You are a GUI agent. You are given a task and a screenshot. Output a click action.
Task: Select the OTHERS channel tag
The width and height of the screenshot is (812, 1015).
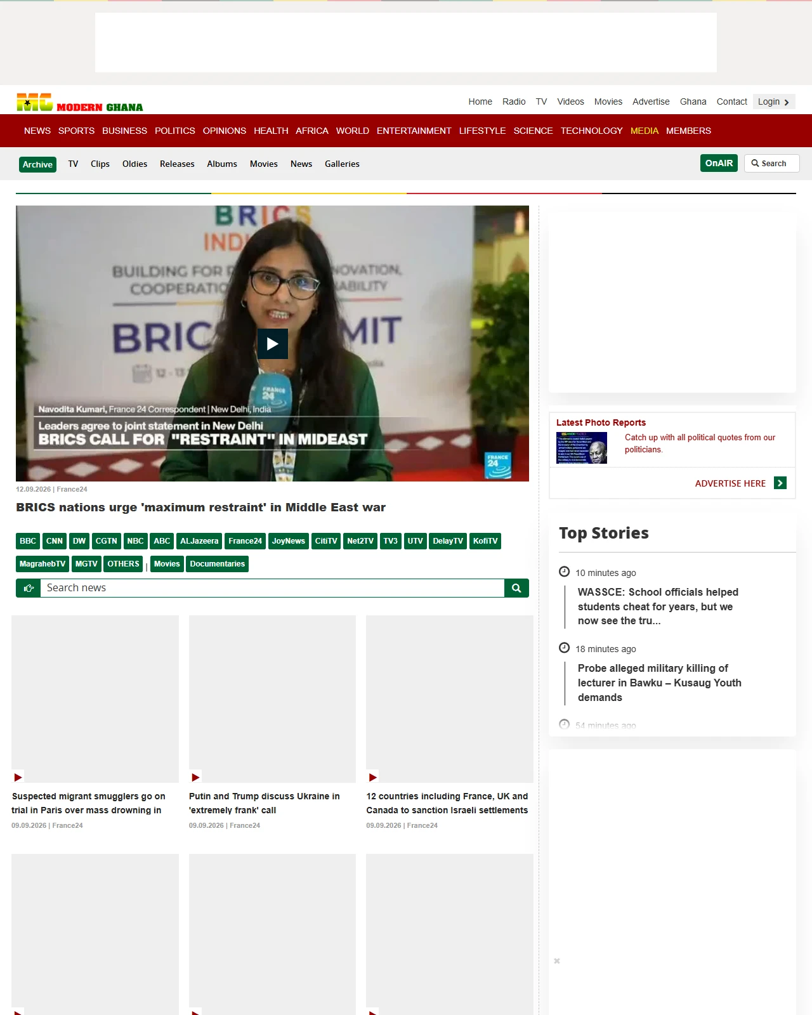(123, 564)
